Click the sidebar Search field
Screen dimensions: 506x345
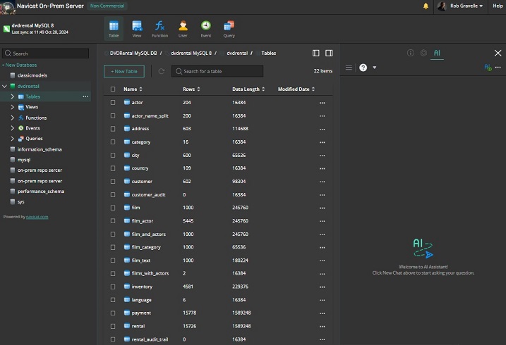[45, 54]
